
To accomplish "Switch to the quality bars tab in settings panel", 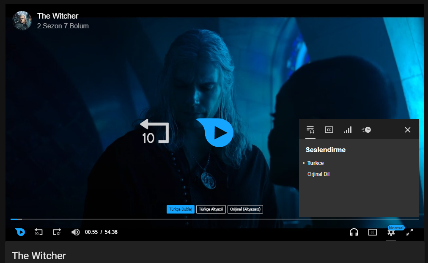I will pyautogui.click(x=348, y=130).
